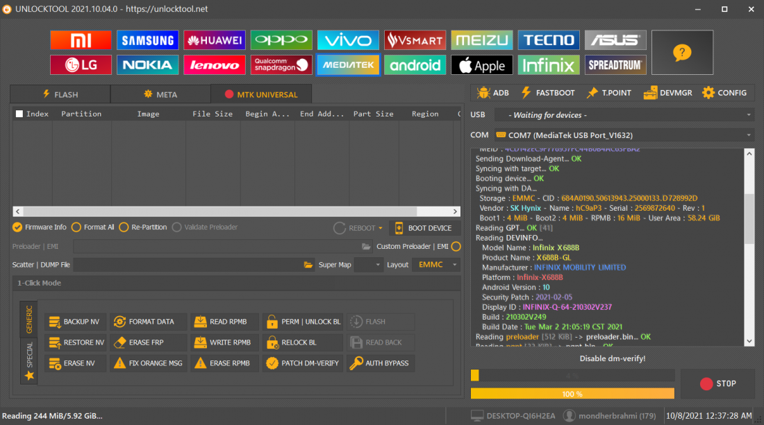Click the ERASE NV button

(75, 363)
